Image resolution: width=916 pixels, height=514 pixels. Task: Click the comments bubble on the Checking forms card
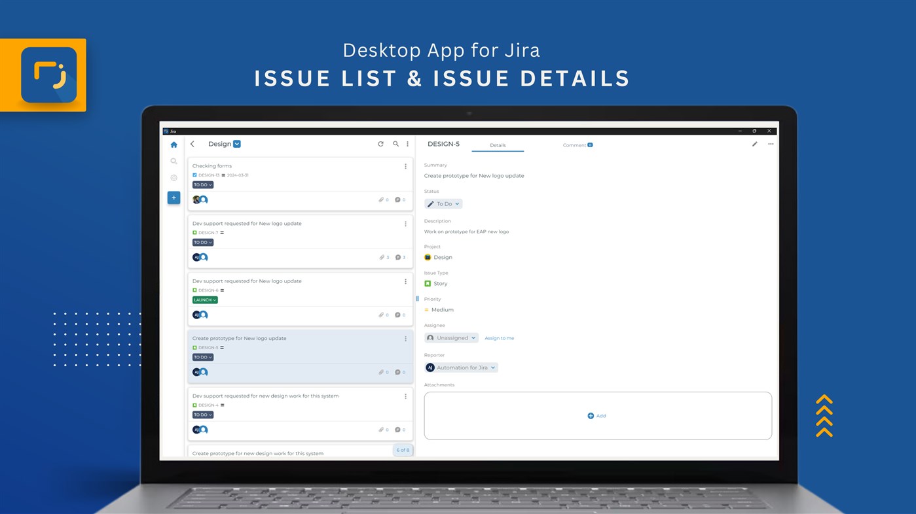point(396,199)
